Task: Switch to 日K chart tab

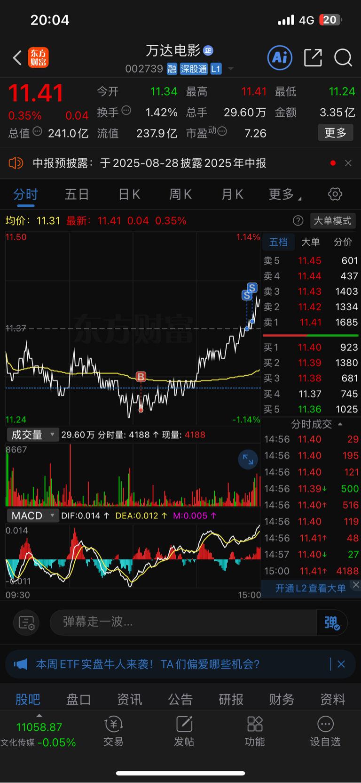Action: pos(129,194)
